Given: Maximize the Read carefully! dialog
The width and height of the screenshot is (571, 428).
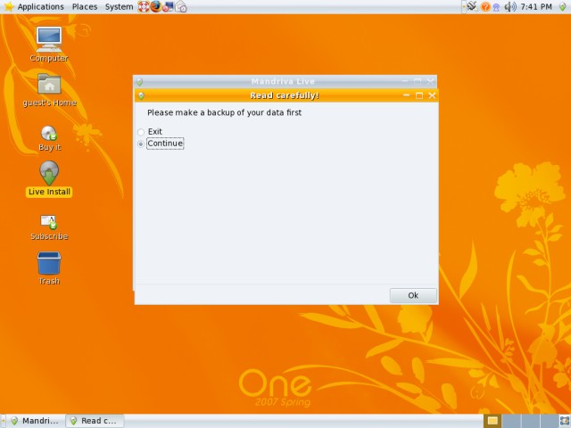Looking at the screenshot, I should point(419,95).
